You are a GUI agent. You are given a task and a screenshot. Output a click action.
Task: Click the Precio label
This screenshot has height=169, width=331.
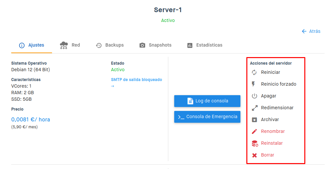click(17, 109)
